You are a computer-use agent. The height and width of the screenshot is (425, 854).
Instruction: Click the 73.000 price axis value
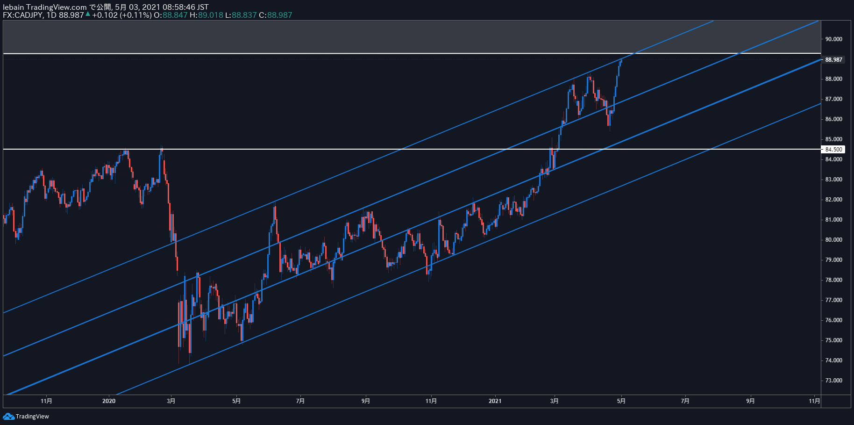click(833, 381)
